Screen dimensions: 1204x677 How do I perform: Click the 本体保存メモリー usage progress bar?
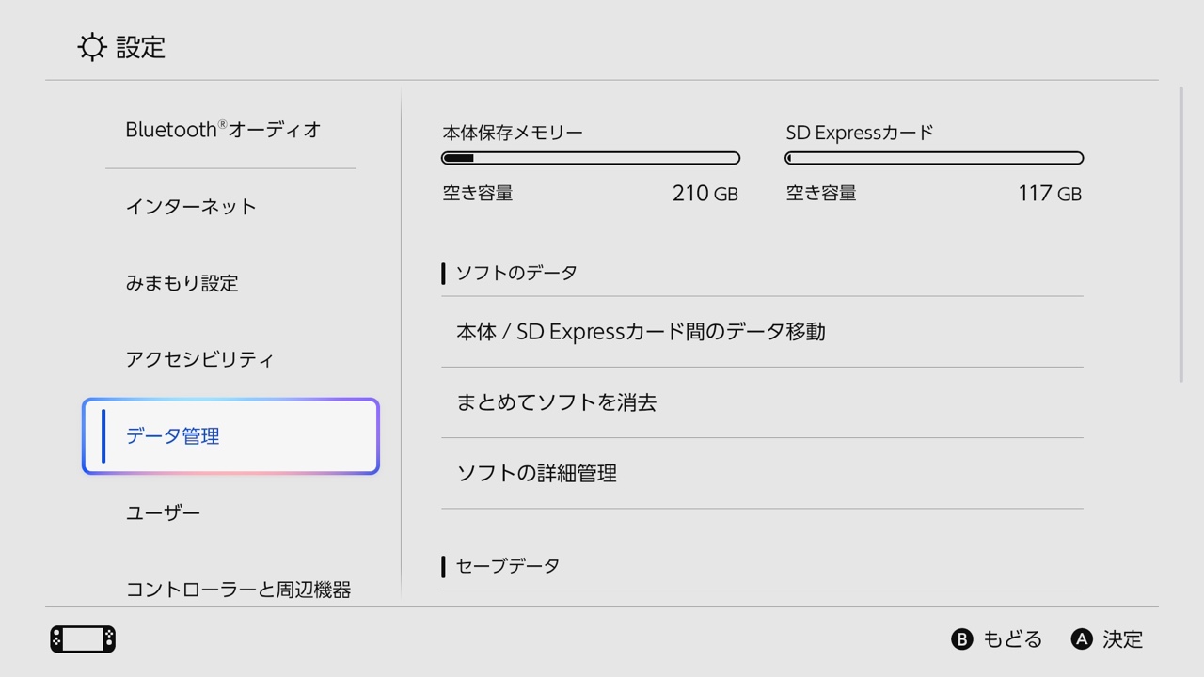click(590, 158)
